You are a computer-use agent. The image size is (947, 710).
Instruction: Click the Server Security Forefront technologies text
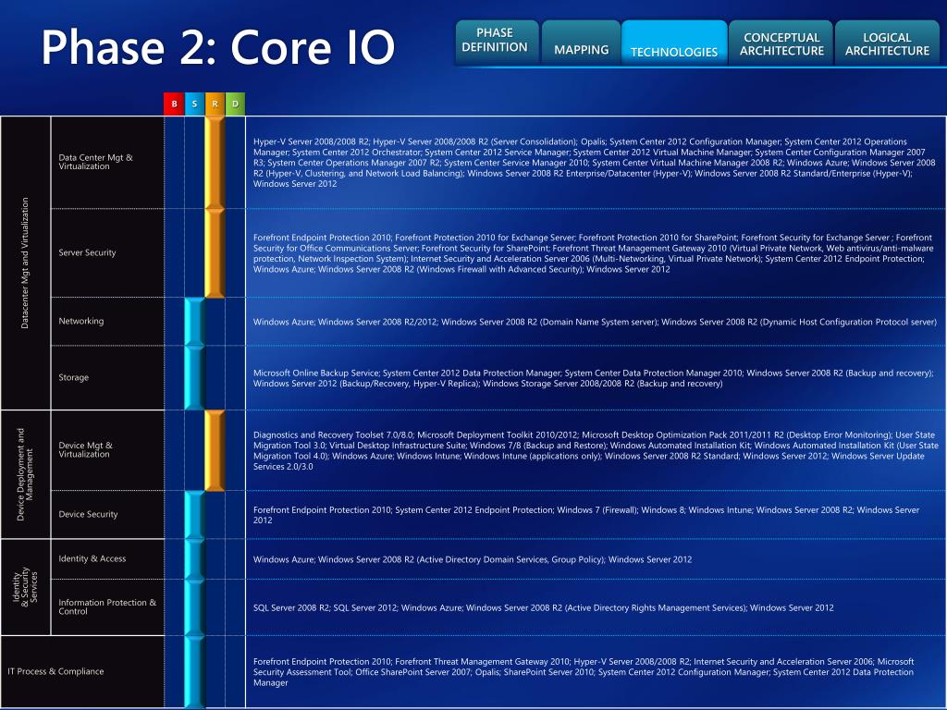(x=593, y=253)
